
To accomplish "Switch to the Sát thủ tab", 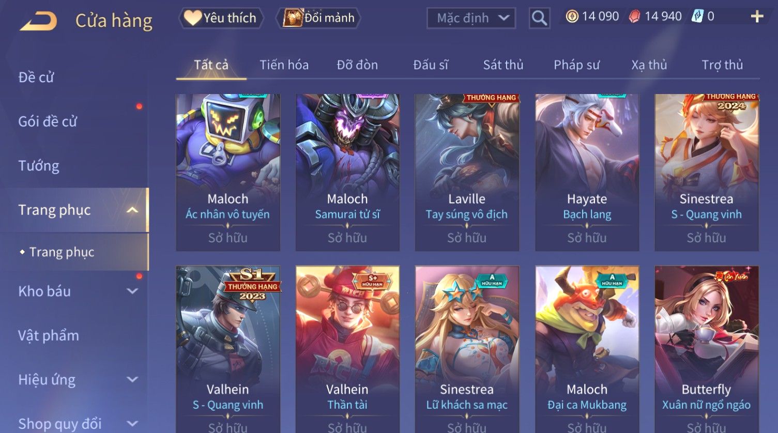I will (503, 65).
